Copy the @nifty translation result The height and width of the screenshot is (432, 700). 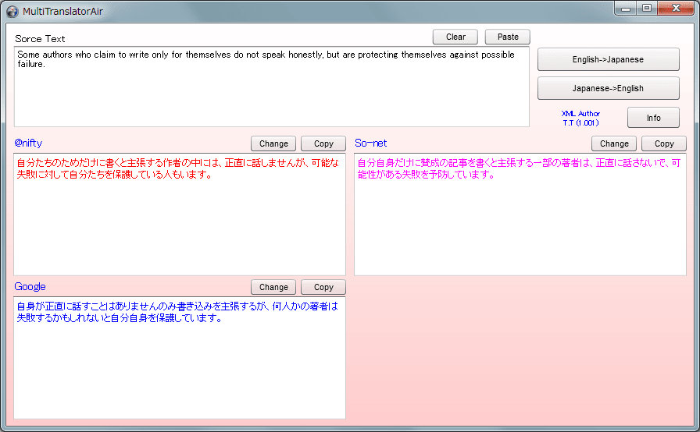point(323,143)
